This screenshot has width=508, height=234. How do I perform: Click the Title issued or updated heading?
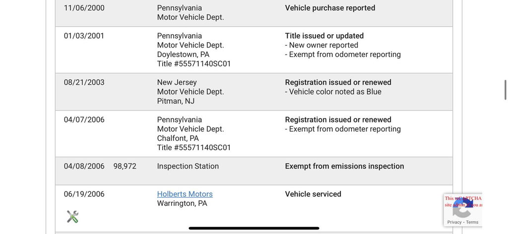(x=324, y=36)
